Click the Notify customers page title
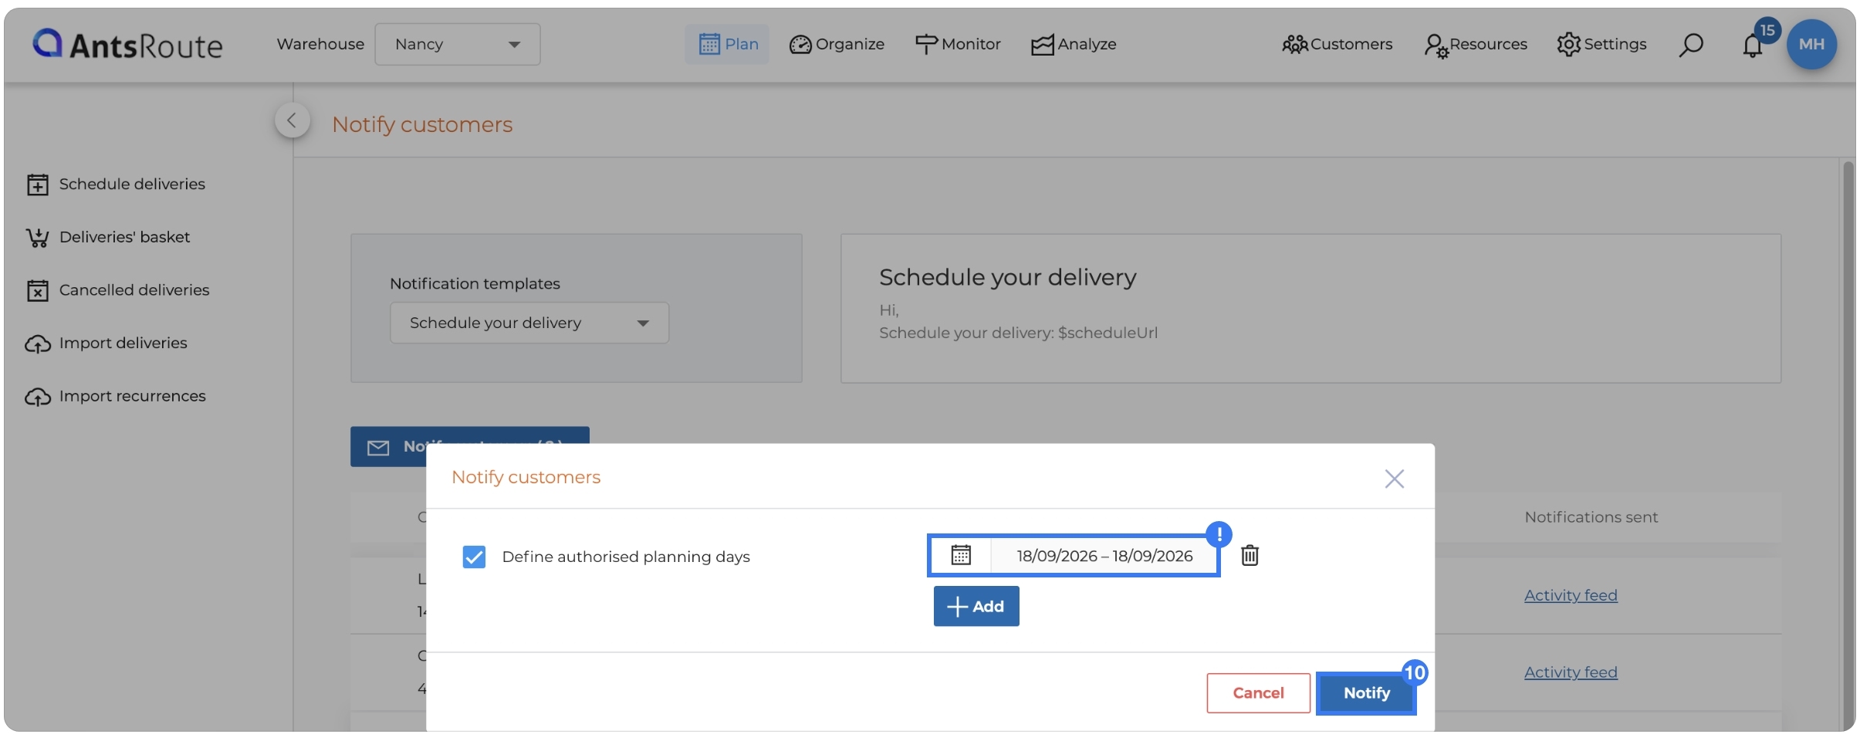Image resolution: width=1860 pixels, height=738 pixels. 422,124
